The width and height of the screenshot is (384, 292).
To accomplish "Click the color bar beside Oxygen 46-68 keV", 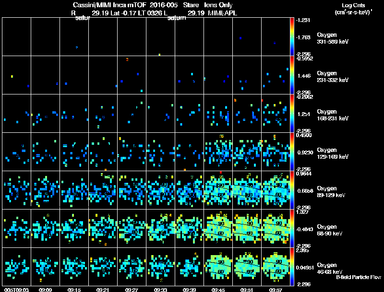I will coord(292,267).
